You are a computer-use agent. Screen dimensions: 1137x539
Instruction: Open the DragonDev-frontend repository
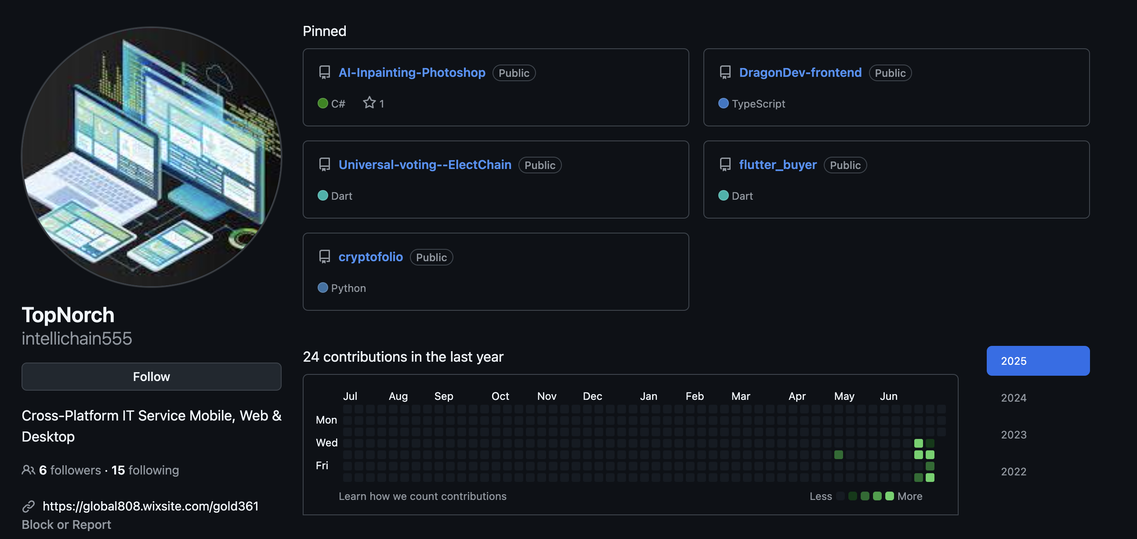click(x=800, y=72)
